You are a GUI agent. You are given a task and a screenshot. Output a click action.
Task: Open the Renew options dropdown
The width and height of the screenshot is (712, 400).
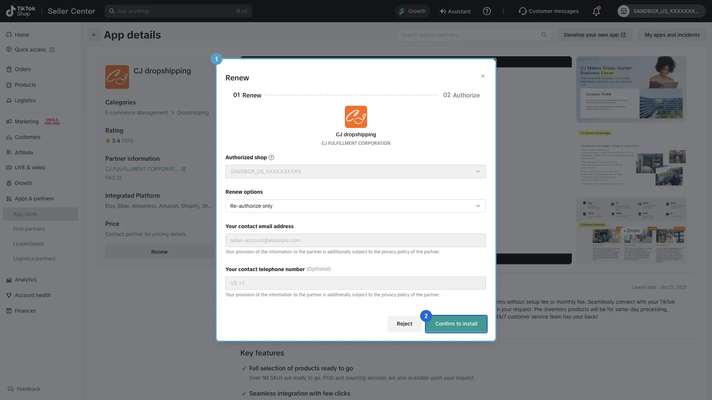356,206
